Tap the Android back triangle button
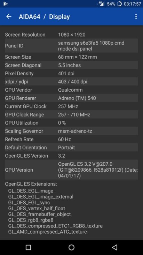The width and height of the screenshot is (143, 255). coord(114,247)
